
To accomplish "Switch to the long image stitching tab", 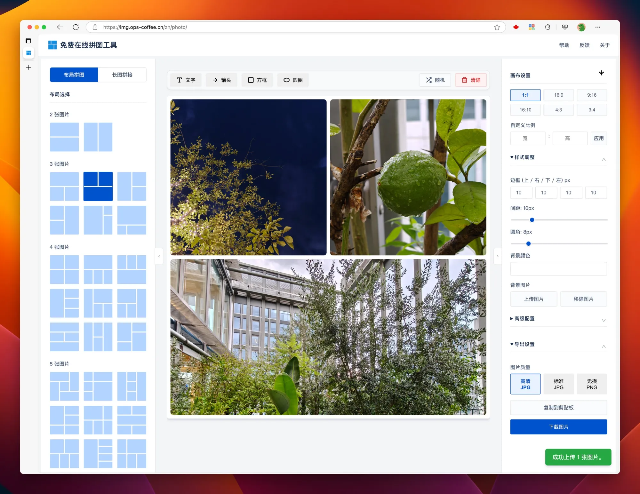I will click(x=122, y=75).
